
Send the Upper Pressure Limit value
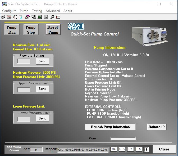pos(43,89)
